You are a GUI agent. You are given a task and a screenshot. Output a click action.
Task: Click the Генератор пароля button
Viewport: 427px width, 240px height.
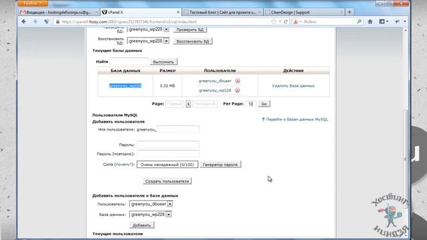pyautogui.click(x=220, y=165)
